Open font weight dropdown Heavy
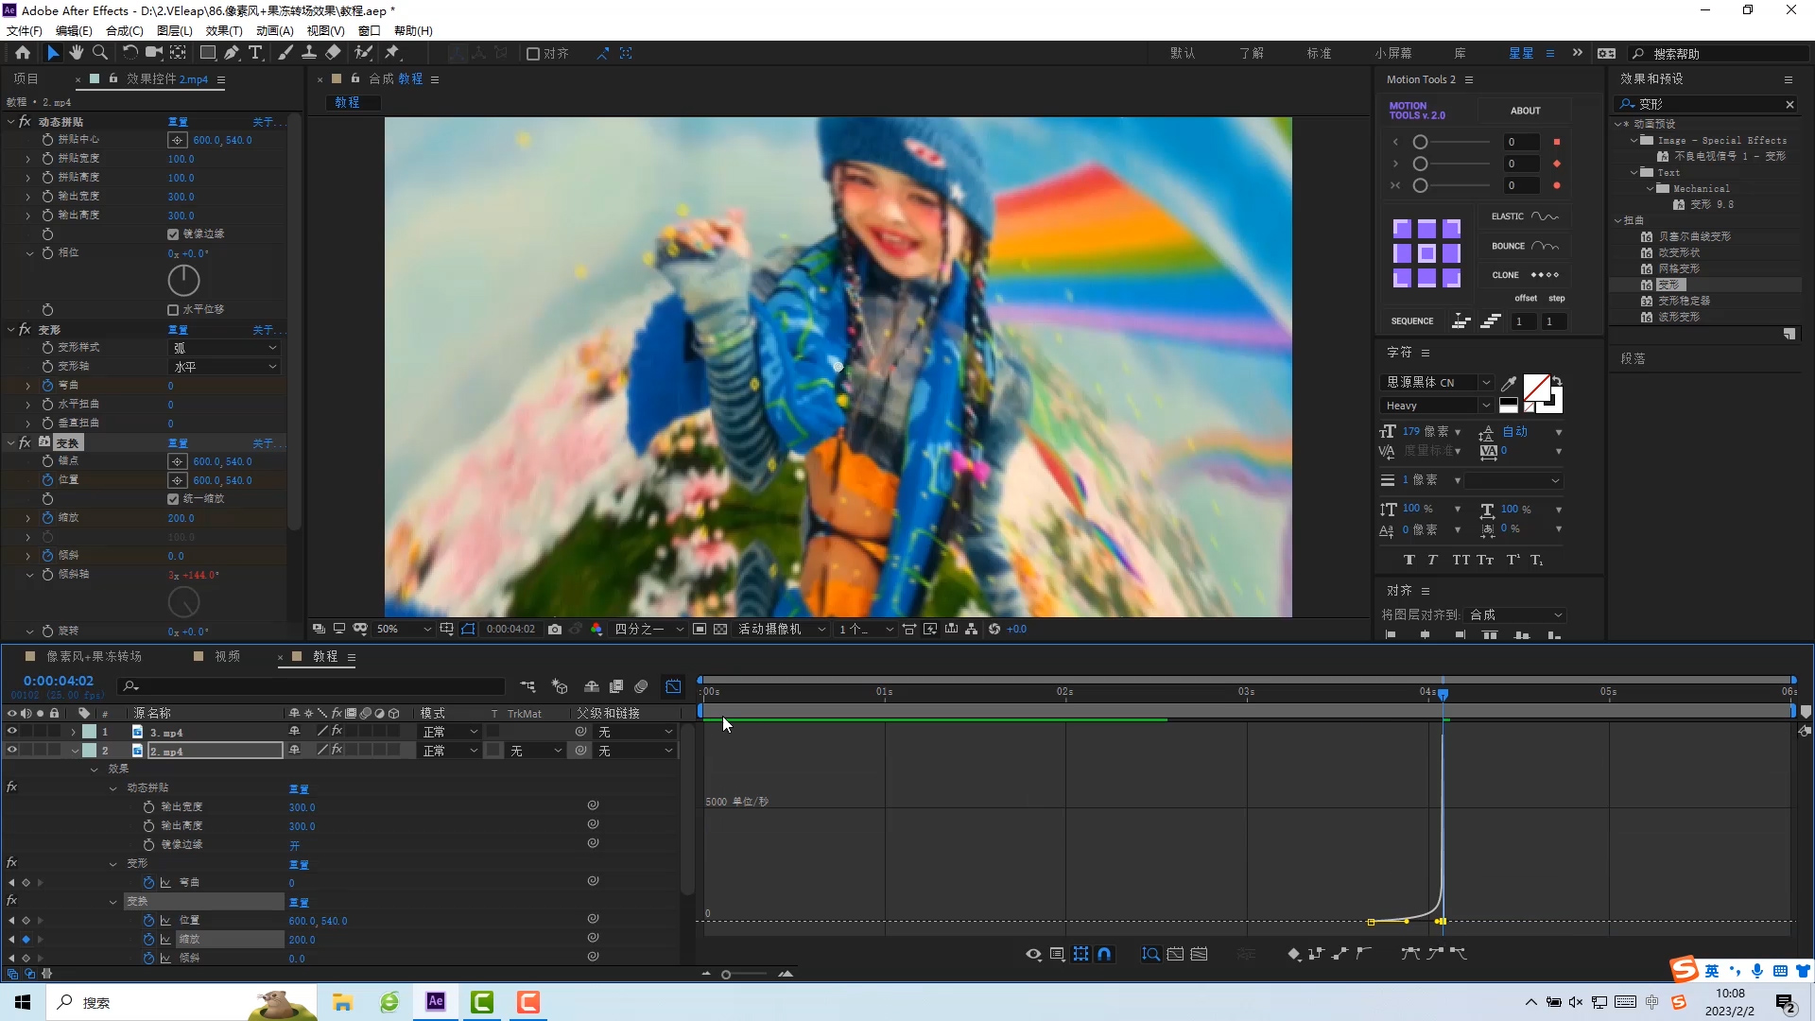 [1437, 406]
